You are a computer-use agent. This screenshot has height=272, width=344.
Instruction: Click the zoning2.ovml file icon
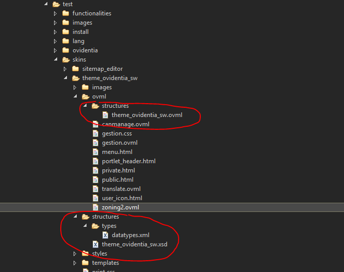pyautogui.click(x=95, y=207)
